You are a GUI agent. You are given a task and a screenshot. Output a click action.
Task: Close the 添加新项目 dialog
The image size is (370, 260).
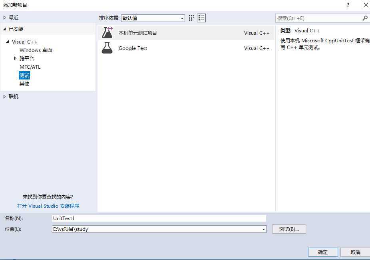(366, 5)
